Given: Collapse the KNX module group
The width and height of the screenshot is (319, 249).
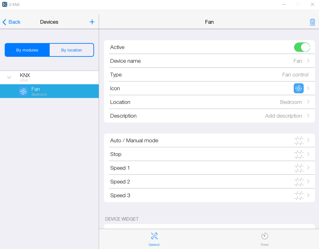Looking at the screenshot, I should [x=9, y=77].
